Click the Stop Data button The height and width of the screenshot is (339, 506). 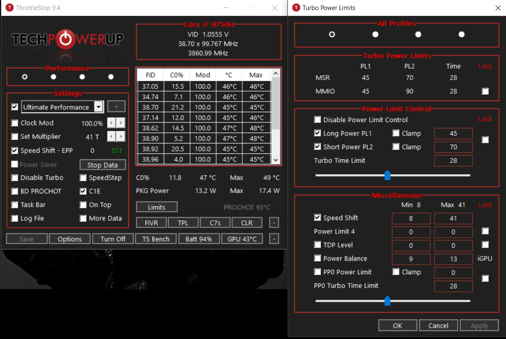click(x=102, y=164)
